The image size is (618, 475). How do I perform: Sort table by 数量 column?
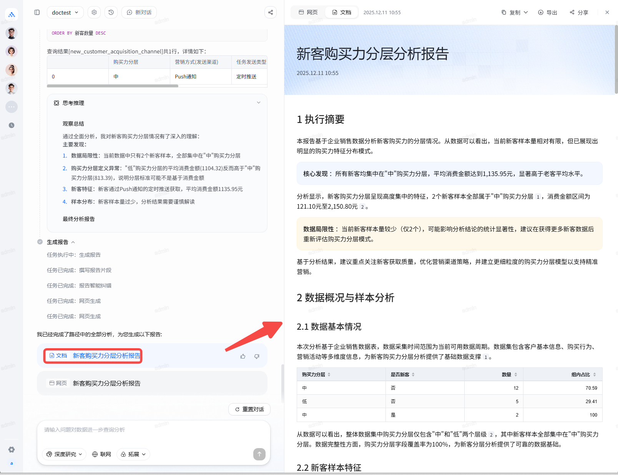point(515,375)
